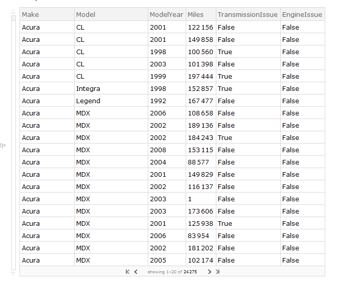Click the miles value 1 in 2003 MDX row
The height and width of the screenshot is (283, 337).
pos(190,199)
